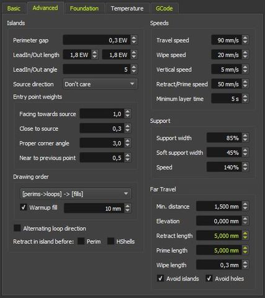Uncheck the Warmup fill checkbox
265x298 pixels.
pyautogui.click(x=24, y=207)
